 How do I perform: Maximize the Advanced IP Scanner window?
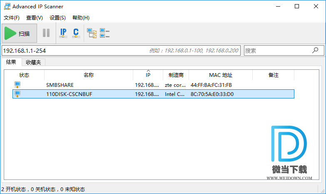[x=297, y=6]
